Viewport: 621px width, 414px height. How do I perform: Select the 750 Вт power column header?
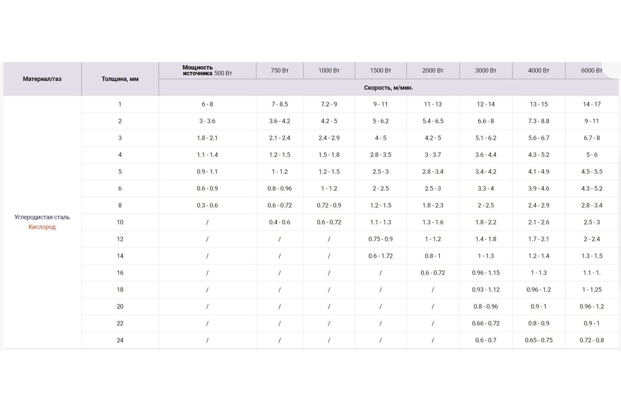click(x=279, y=70)
